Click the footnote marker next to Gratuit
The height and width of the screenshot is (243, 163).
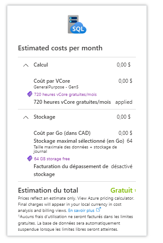click(x=135, y=190)
